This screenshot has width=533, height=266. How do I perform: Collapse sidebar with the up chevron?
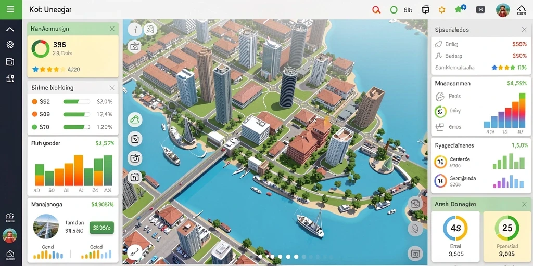coord(10,30)
